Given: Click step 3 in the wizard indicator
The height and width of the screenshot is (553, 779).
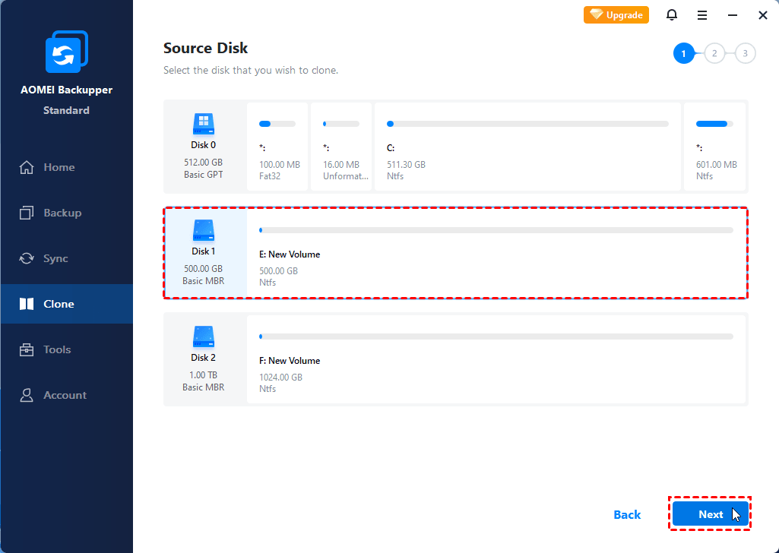Looking at the screenshot, I should (745, 53).
